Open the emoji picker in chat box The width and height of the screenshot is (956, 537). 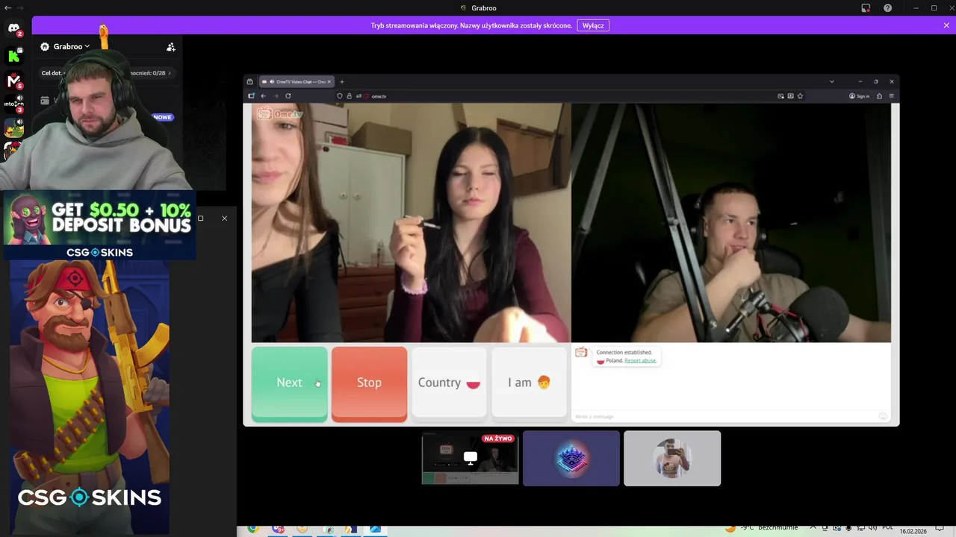click(883, 416)
